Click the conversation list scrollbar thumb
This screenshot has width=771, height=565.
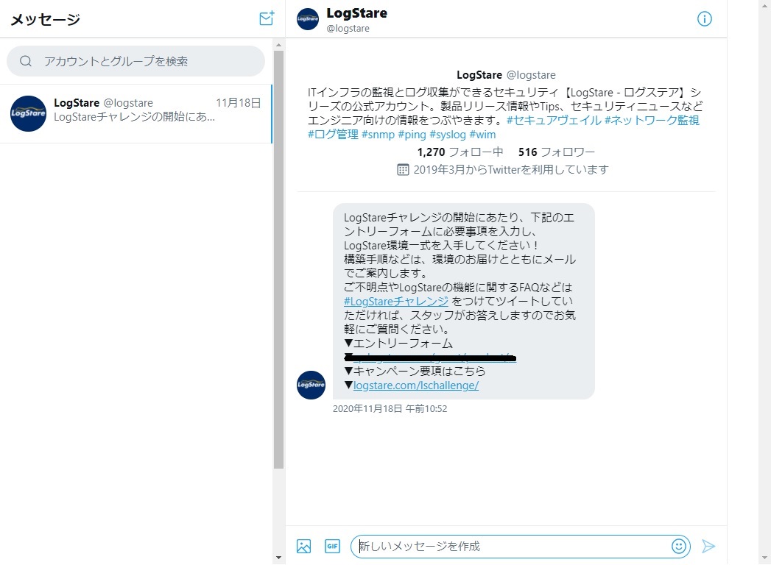(x=279, y=260)
